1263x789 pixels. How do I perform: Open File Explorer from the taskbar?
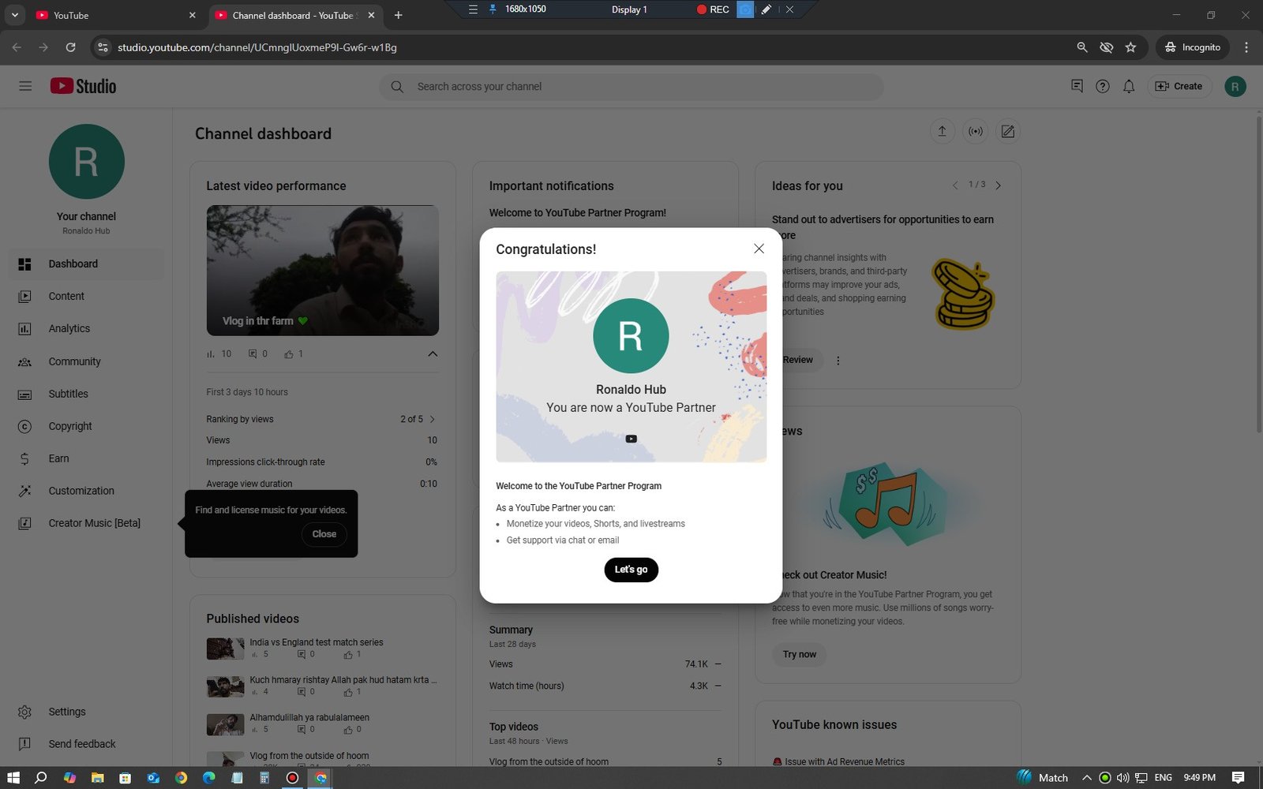point(97,778)
